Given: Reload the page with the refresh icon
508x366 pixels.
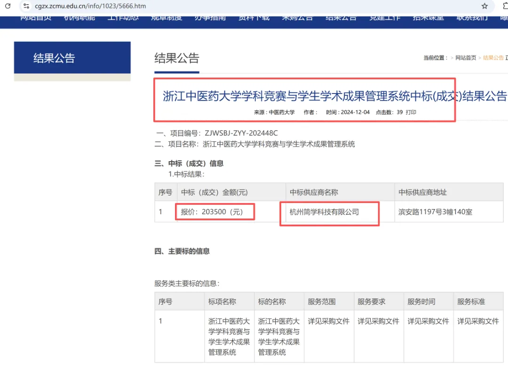Looking at the screenshot, I should [x=8, y=6].
